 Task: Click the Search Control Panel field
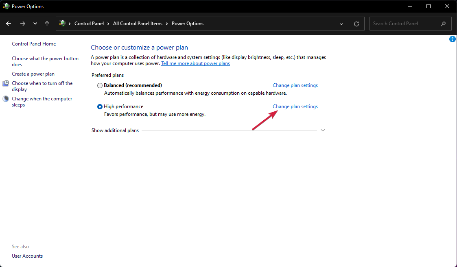(405, 24)
